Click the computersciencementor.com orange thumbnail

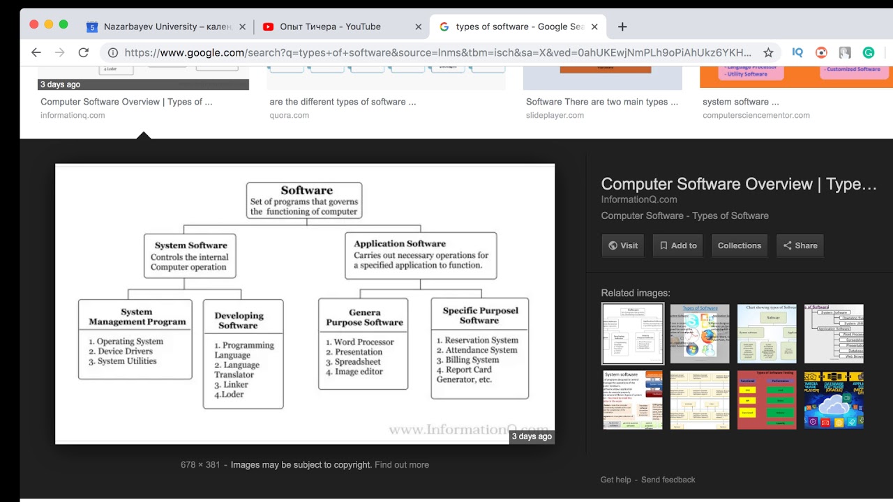point(795,77)
